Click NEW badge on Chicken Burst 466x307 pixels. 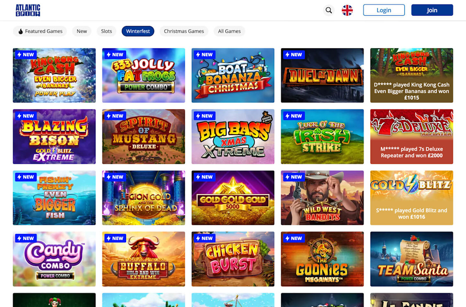[x=204, y=238]
